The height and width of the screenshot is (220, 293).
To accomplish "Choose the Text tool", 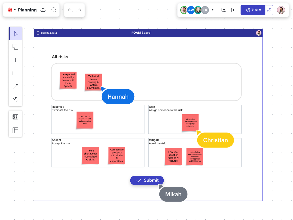I will point(15,60).
